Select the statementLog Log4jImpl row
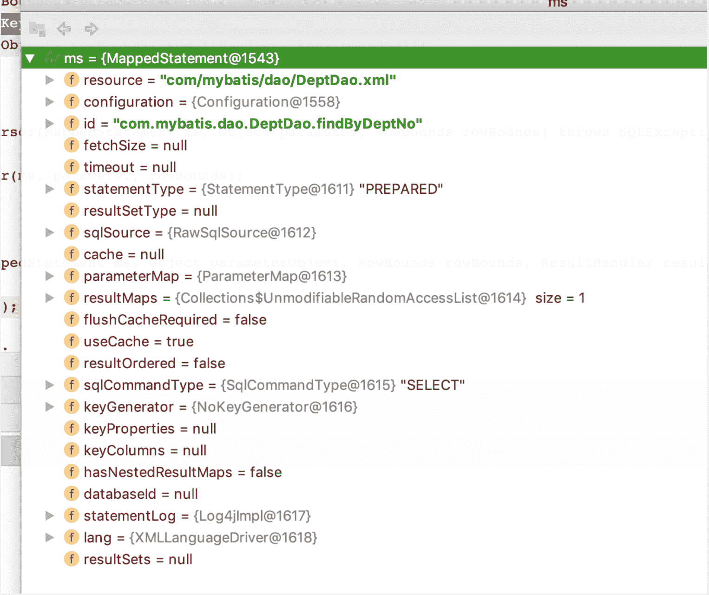Image resolution: width=709 pixels, height=595 pixels. pyautogui.click(x=197, y=516)
